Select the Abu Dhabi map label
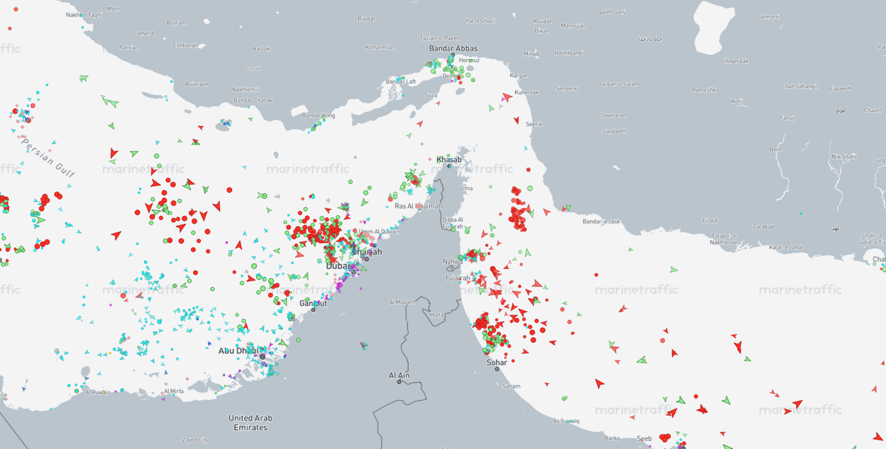The height and width of the screenshot is (449, 886). tap(238, 351)
